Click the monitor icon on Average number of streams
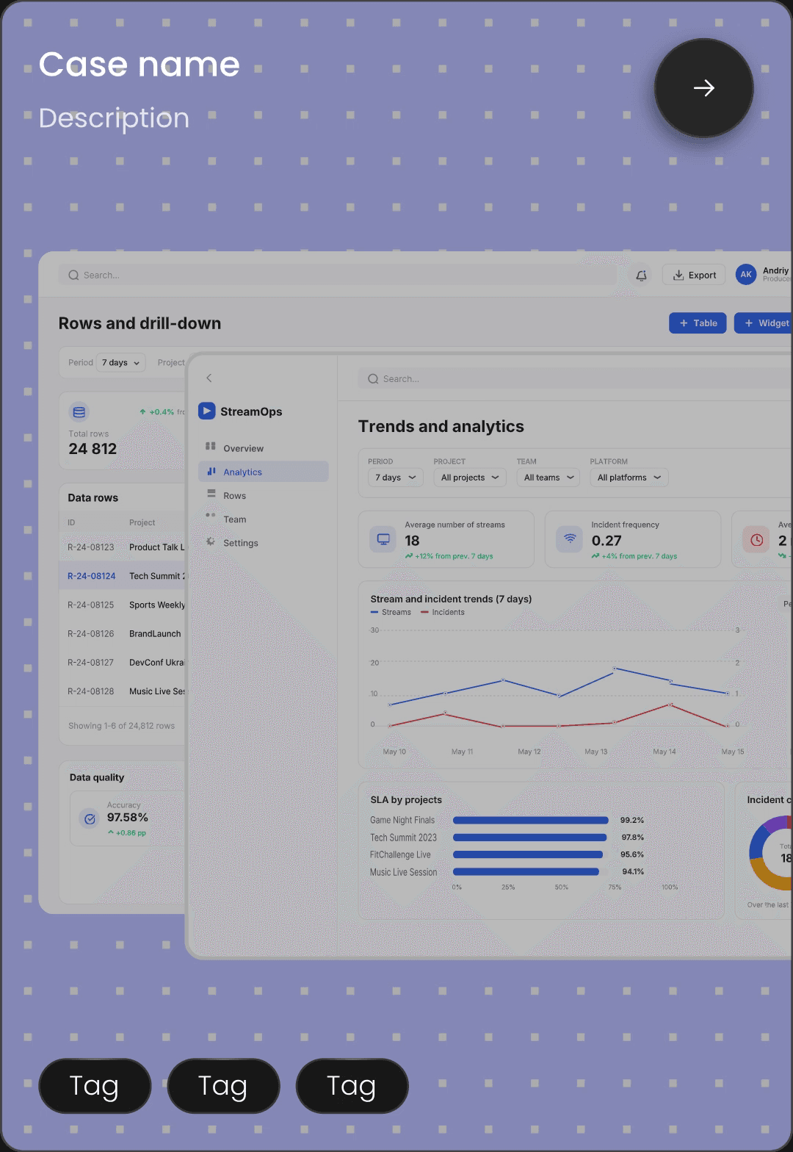This screenshot has height=1152, width=793. (x=383, y=540)
